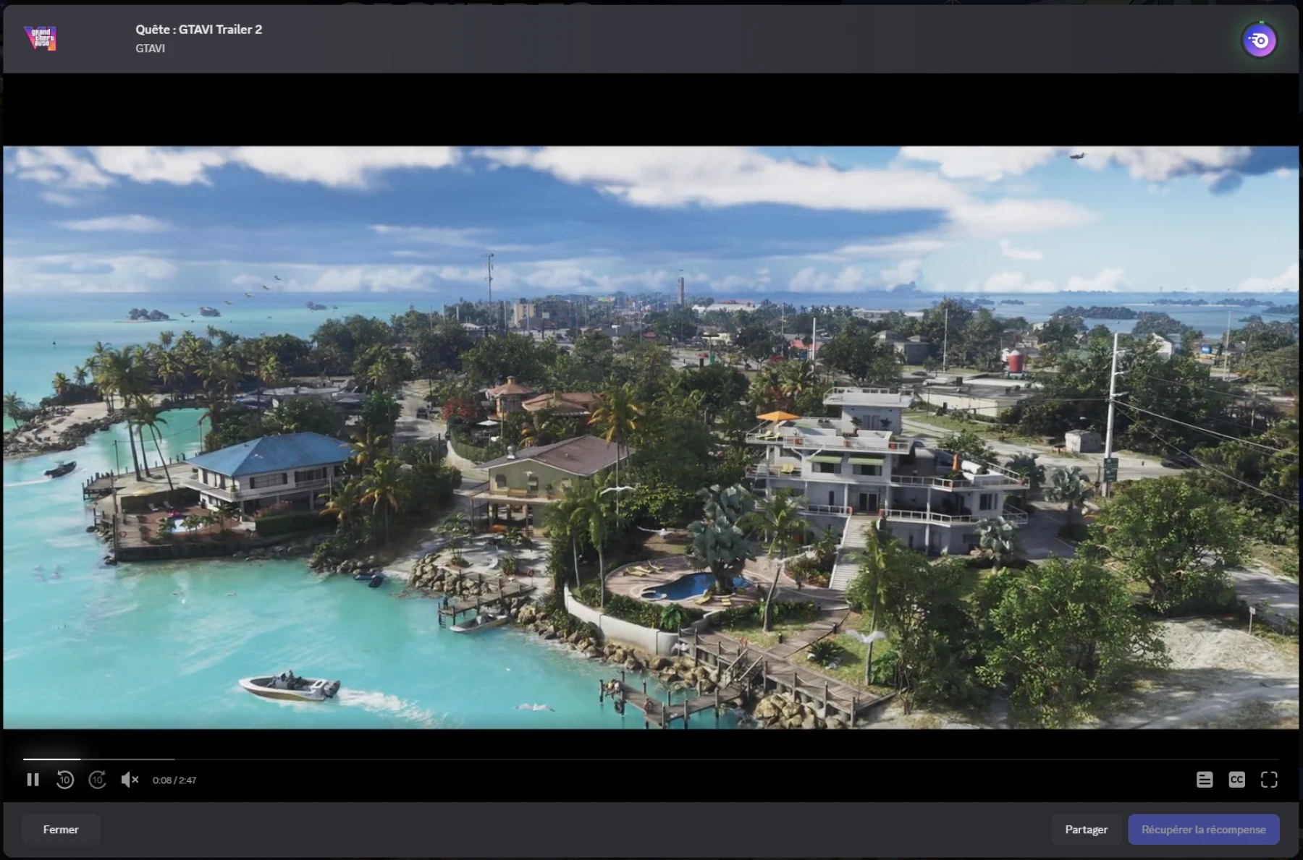
Task: Share the quest via Partager
Action: pyautogui.click(x=1086, y=830)
